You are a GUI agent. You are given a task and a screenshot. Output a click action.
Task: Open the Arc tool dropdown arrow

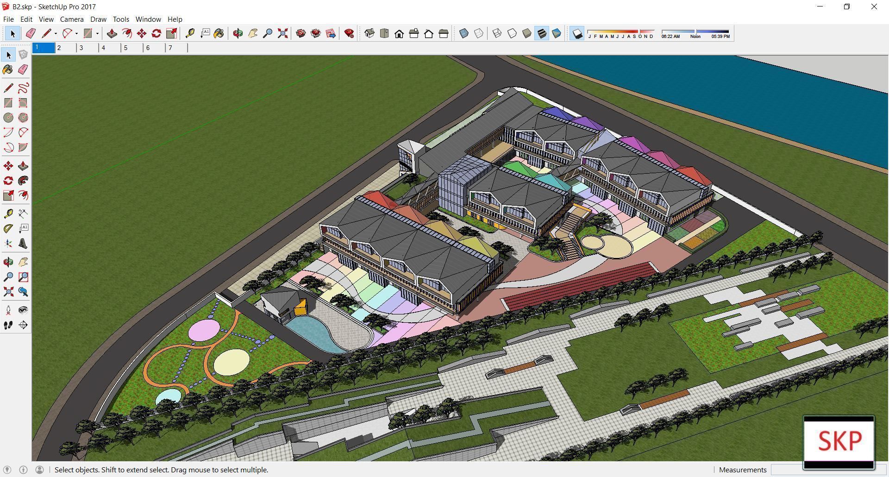coord(76,33)
